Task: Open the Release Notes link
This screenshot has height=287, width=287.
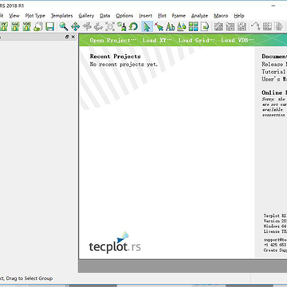Action: (274, 64)
